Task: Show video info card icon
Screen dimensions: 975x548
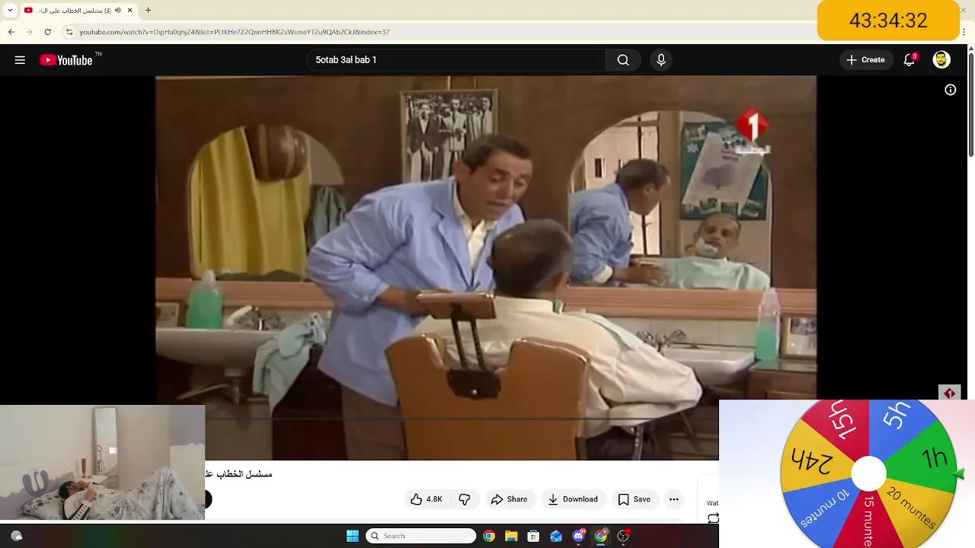Action: tap(951, 90)
